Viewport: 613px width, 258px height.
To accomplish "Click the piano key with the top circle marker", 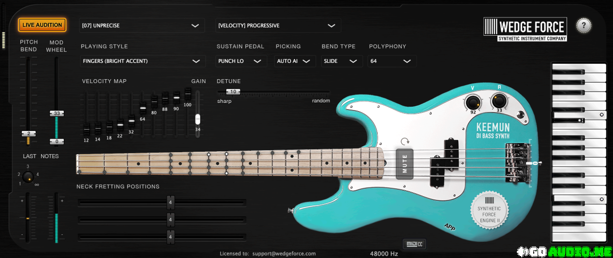I will tap(579, 115).
